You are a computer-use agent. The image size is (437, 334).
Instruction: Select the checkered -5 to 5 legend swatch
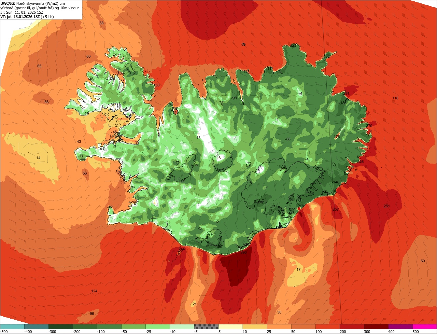click(x=206, y=326)
